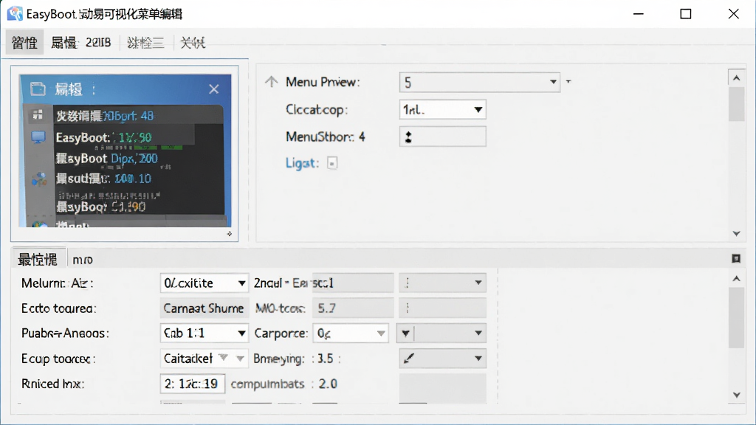The image size is (756, 425).
Task: Click the compulmbats value 2.0
Action: 328,384
